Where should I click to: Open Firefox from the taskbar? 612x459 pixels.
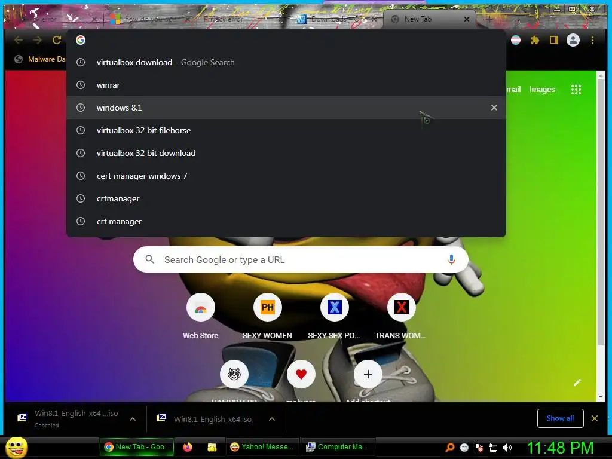(x=188, y=447)
